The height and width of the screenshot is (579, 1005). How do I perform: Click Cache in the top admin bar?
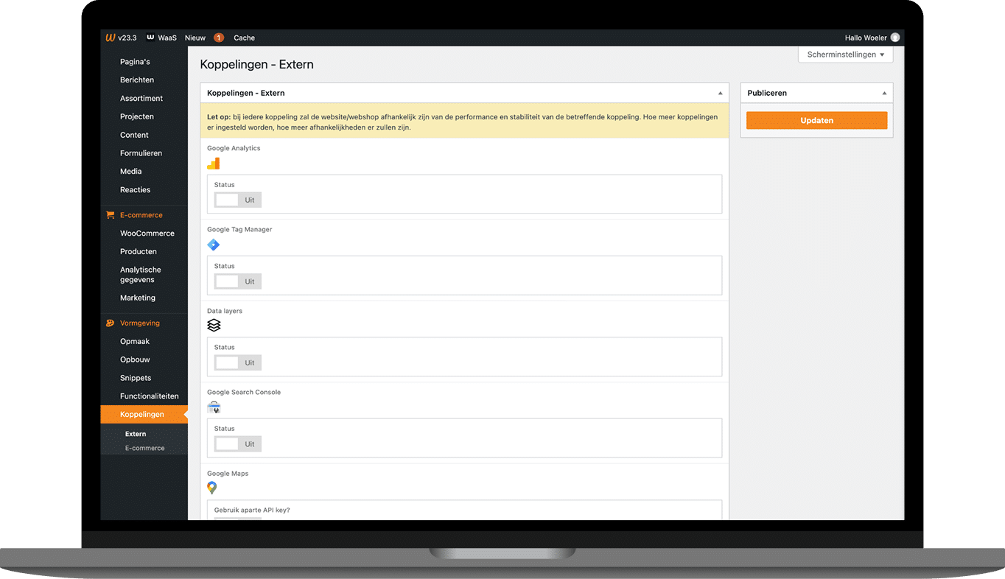click(244, 38)
